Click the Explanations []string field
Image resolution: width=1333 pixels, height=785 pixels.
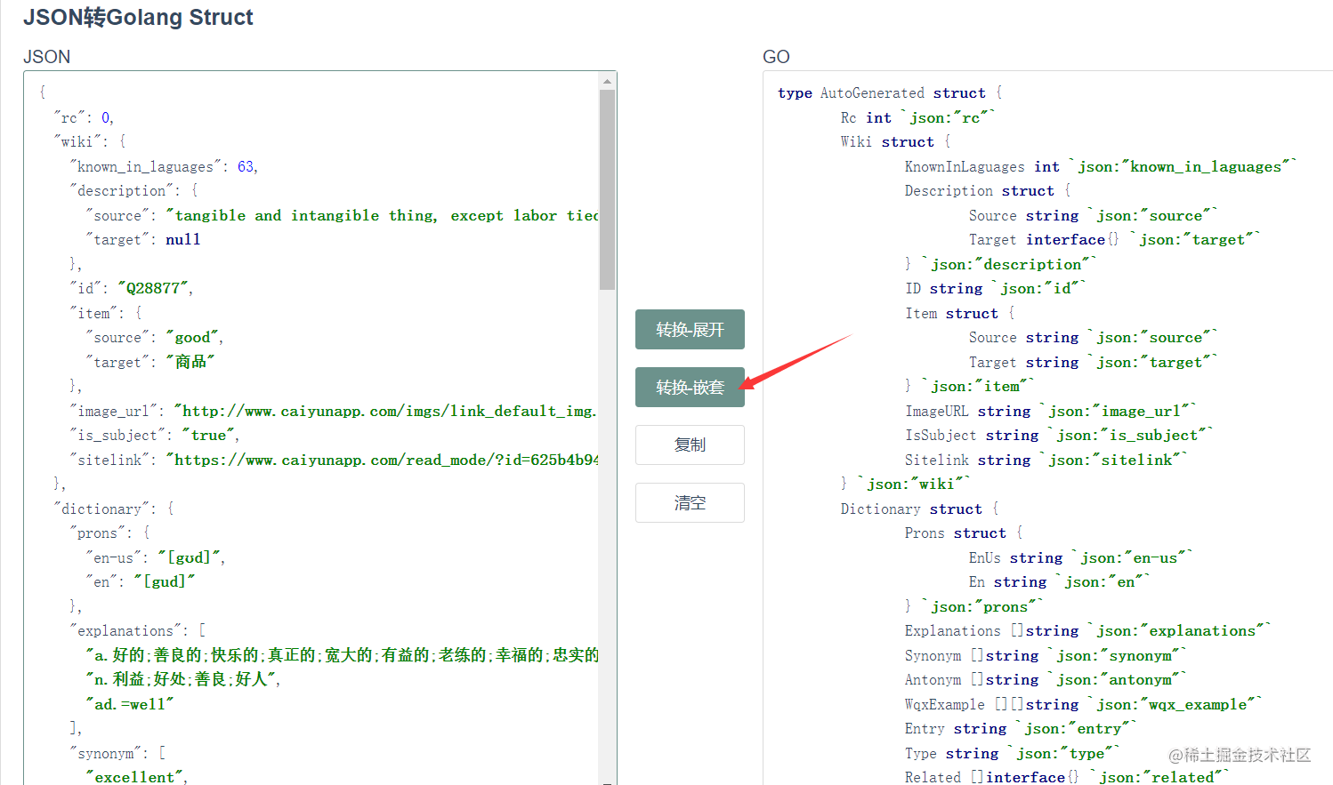1088,631
